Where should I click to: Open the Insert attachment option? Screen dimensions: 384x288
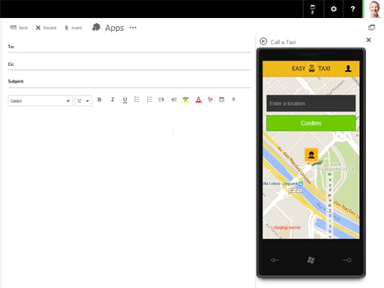coord(73,28)
